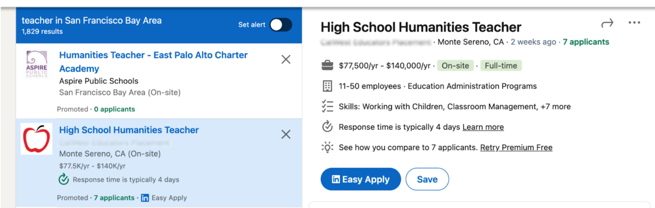Click the briefcase salary icon
655x208 pixels.
327,66
